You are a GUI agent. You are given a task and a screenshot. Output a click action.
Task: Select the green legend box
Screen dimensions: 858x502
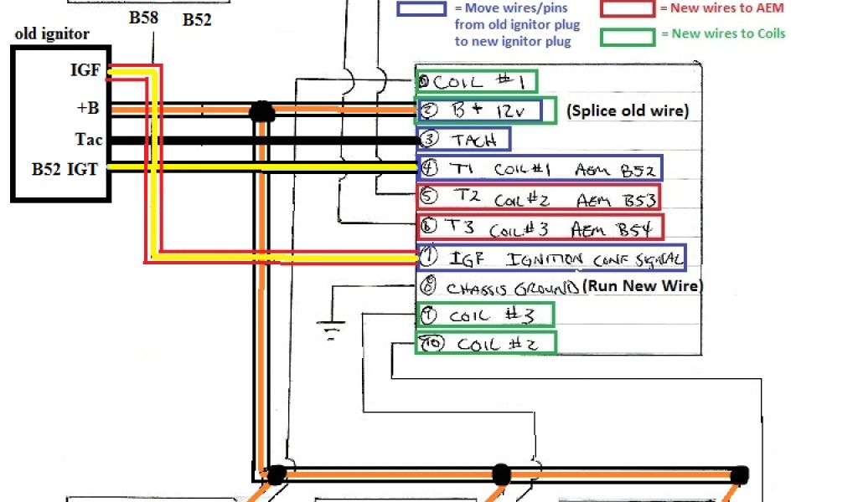click(627, 36)
